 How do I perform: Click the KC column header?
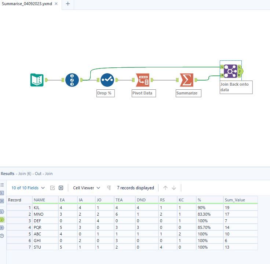[x=186, y=200]
